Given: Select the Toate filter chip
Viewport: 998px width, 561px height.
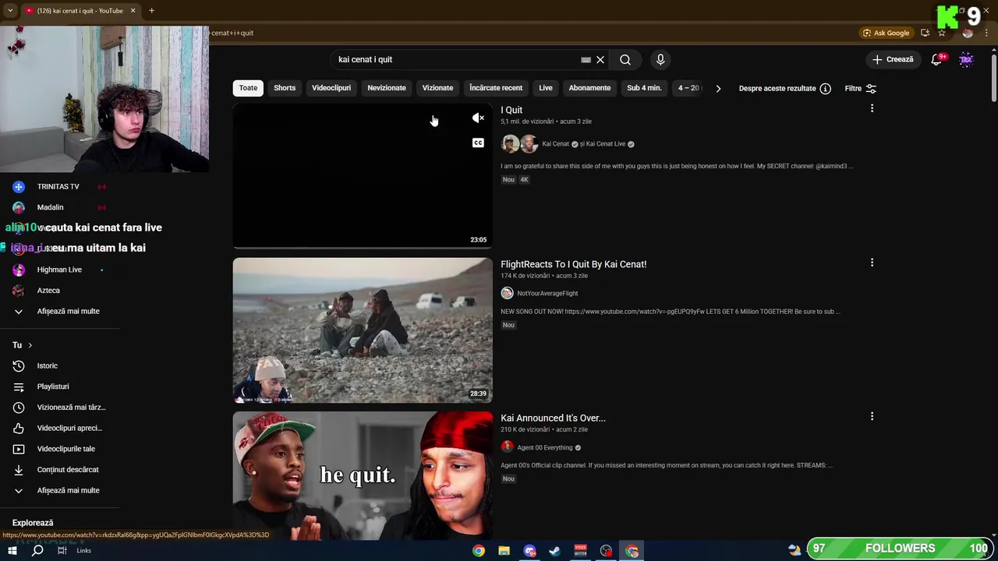Looking at the screenshot, I should coord(248,88).
